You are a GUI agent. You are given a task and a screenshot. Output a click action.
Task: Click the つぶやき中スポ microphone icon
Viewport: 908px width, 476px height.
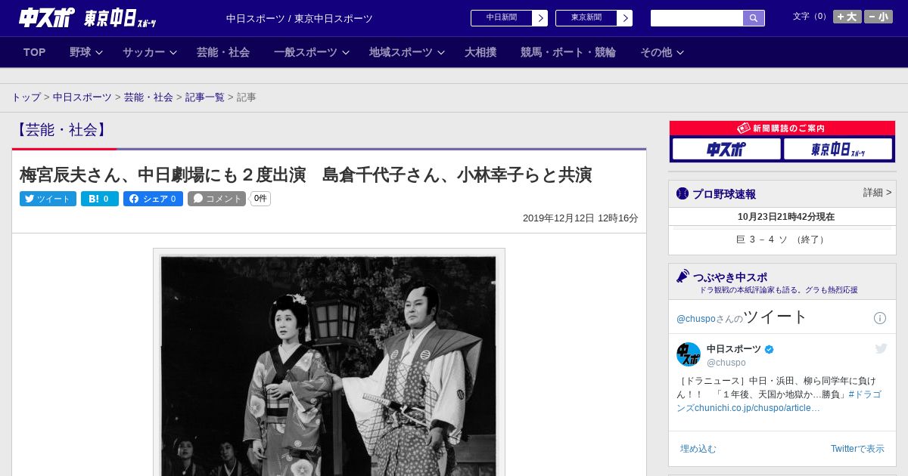[x=683, y=277]
